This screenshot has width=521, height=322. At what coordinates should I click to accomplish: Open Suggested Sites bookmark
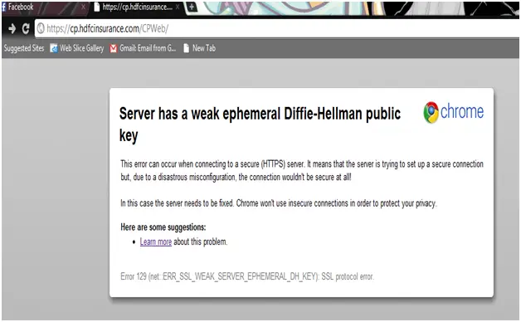coord(24,48)
